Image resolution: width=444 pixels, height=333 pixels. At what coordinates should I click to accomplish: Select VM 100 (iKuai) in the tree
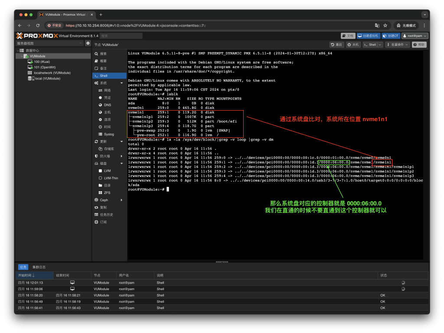(42, 62)
